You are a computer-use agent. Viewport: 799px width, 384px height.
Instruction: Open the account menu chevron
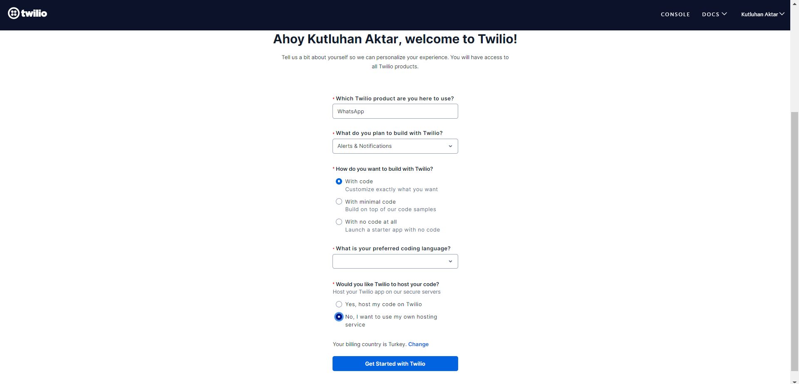[783, 13]
